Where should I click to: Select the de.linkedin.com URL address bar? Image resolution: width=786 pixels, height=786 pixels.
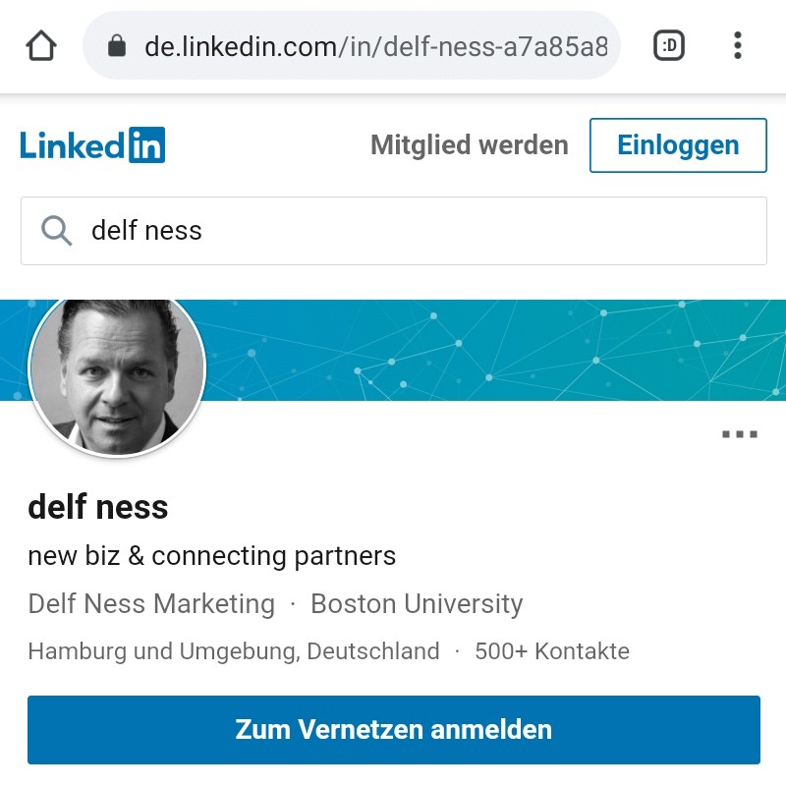pyautogui.click(x=373, y=46)
